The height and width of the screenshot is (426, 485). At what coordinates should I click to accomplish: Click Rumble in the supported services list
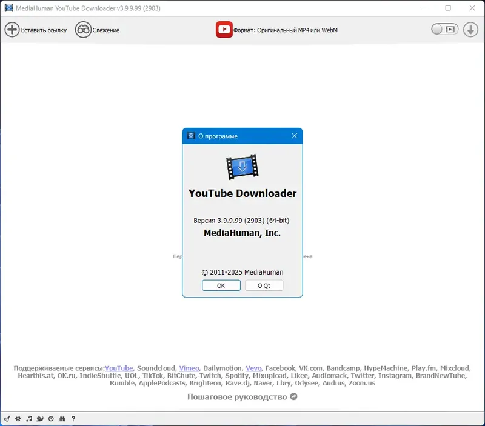122,383
